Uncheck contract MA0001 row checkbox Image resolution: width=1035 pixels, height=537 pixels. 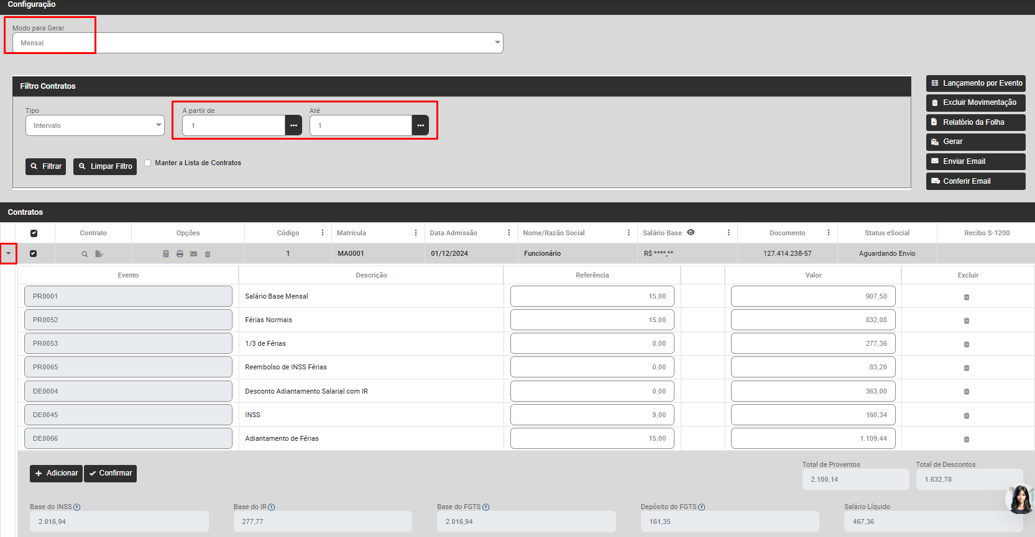coord(34,253)
